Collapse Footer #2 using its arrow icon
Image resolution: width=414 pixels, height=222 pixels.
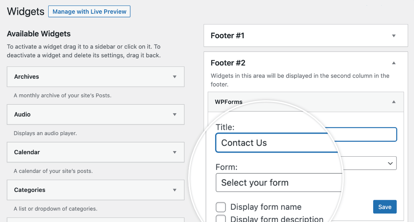point(394,63)
